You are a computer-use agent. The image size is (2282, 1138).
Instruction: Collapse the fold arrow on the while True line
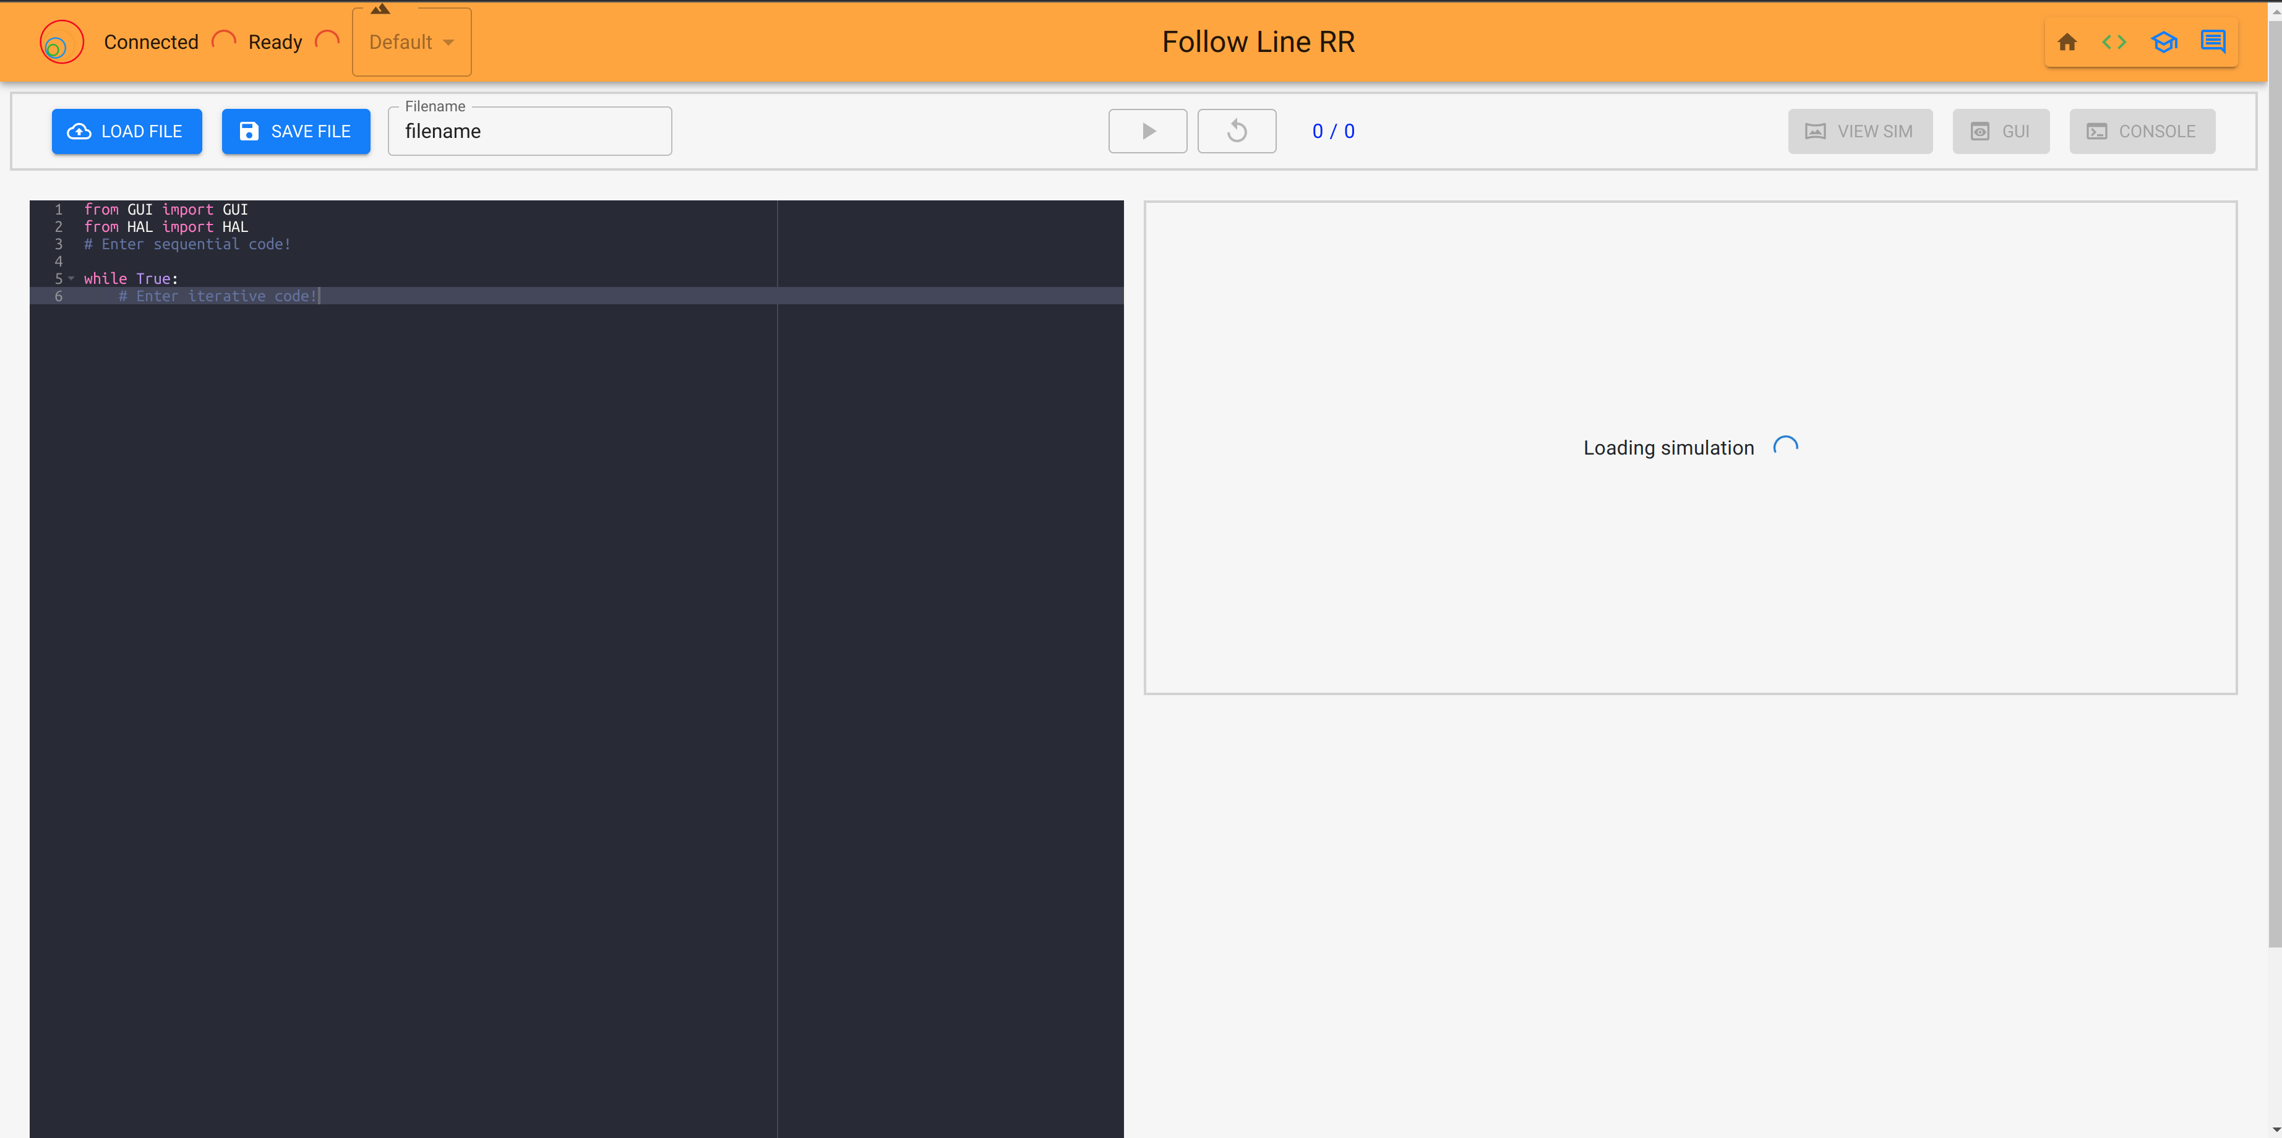pyautogui.click(x=72, y=278)
